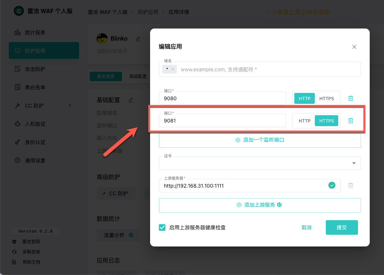
Task: Click the port 9081 input field
Action: tap(222, 120)
